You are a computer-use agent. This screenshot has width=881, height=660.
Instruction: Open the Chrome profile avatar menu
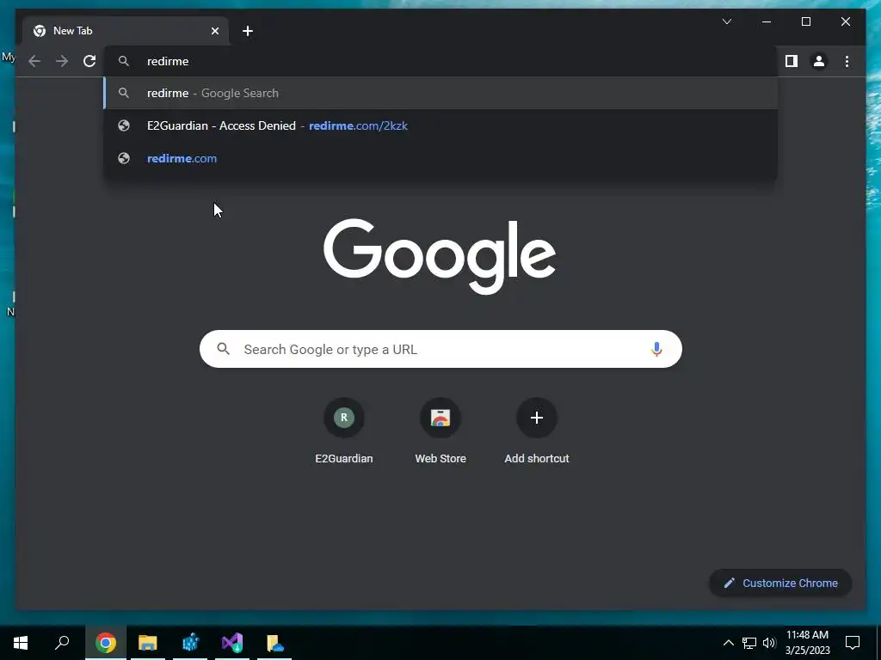click(819, 61)
